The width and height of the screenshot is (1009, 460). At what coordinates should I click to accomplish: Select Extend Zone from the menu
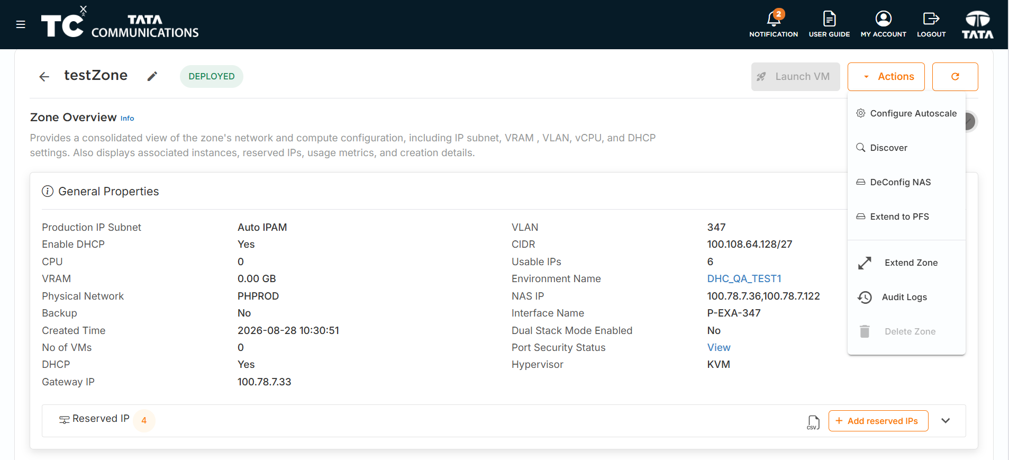pyautogui.click(x=906, y=263)
